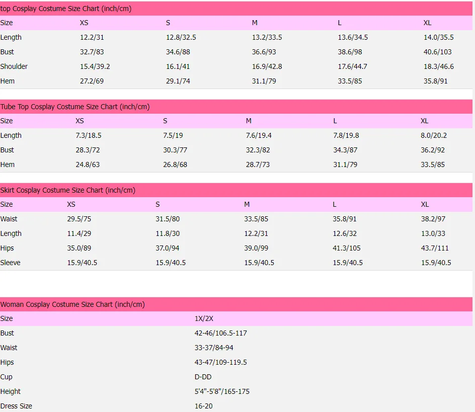Image resolution: width=475 pixels, height=412 pixels.
Task: Click the bust value '32.7/83'
Action: click(92, 52)
